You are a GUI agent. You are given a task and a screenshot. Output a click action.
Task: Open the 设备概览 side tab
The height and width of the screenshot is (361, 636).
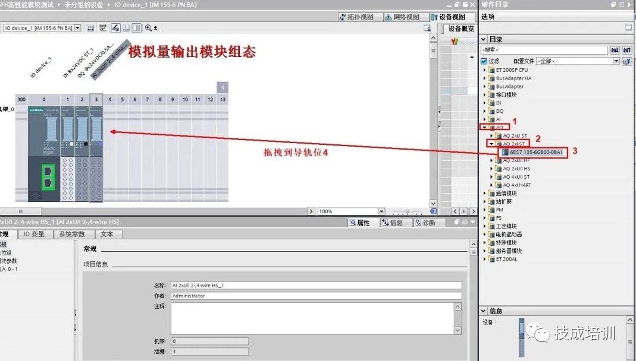461,28
